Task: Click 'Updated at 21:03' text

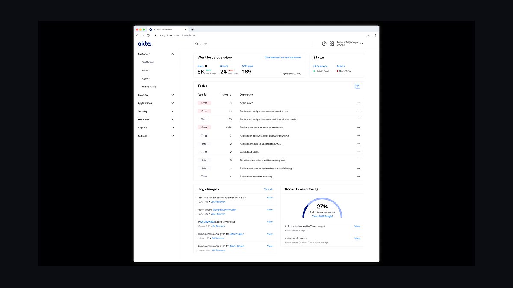Action: [x=292, y=73]
